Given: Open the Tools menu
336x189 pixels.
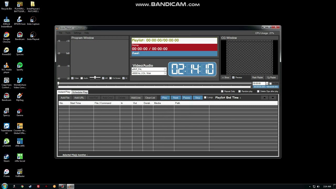Looking at the screenshot, I should 68,33.
